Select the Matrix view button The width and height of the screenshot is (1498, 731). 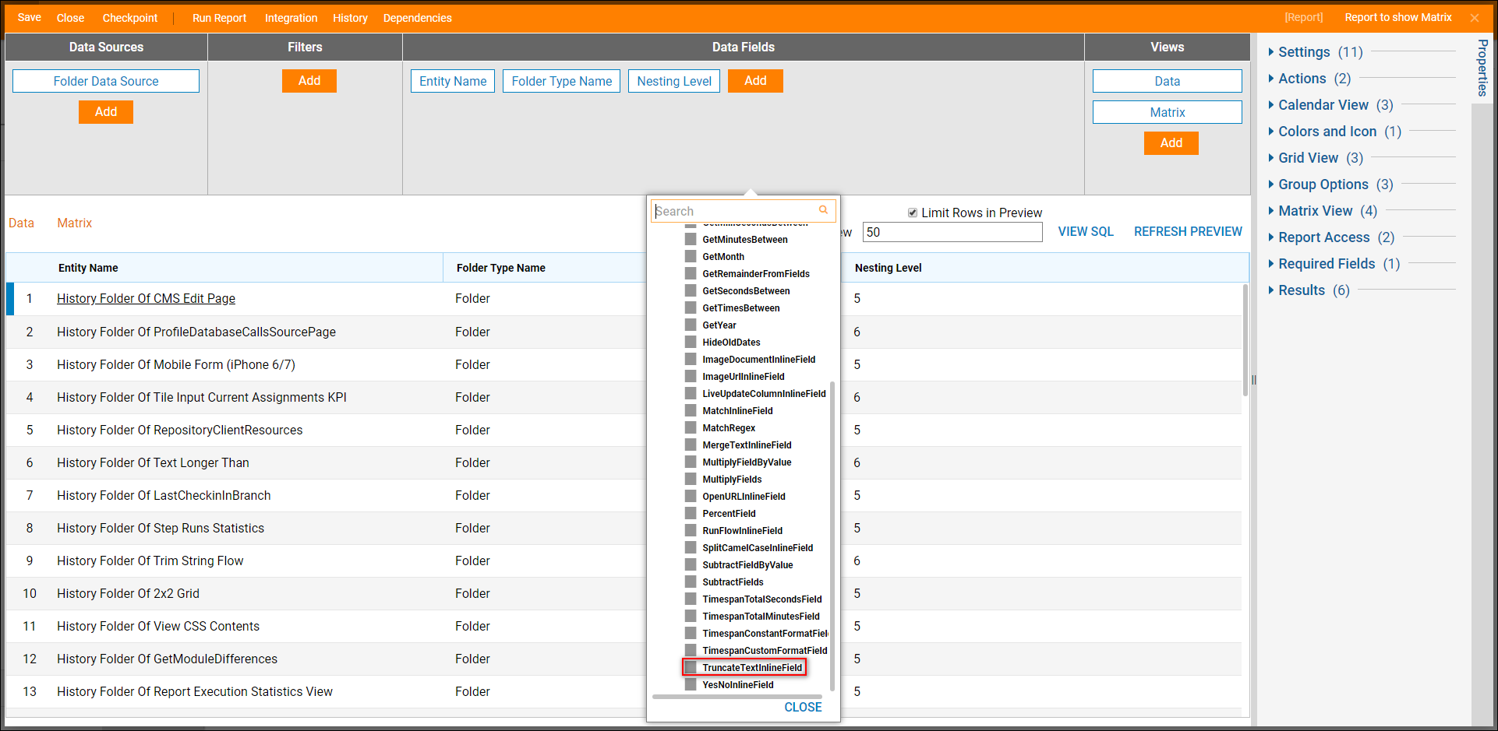click(1168, 112)
